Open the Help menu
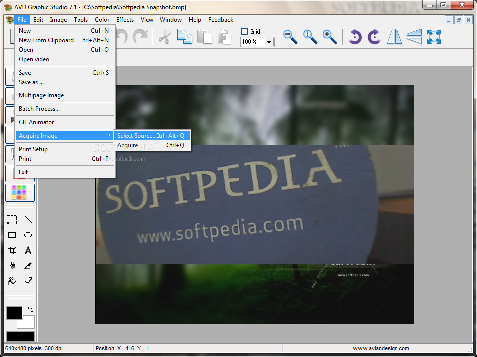477x357 pixels. pos(195,20)
